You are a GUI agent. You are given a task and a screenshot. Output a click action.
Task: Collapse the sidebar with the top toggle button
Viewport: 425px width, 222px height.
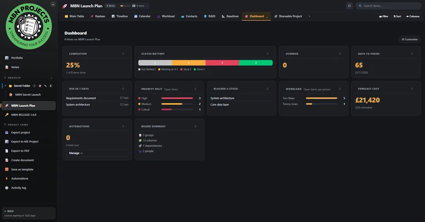tap(53, 4)
